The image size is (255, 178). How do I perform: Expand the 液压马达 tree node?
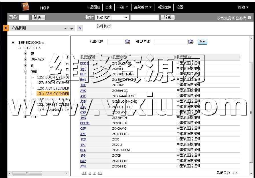click(25, 59)
